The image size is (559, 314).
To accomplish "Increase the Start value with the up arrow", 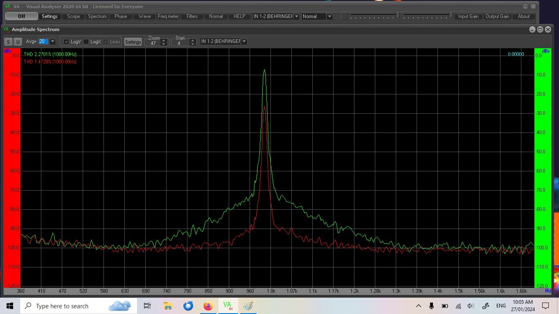I will tap(192, 41).
